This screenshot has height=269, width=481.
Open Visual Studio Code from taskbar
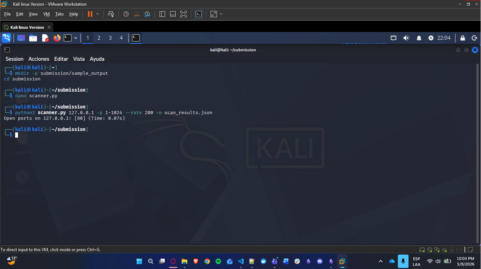[241, 261]
